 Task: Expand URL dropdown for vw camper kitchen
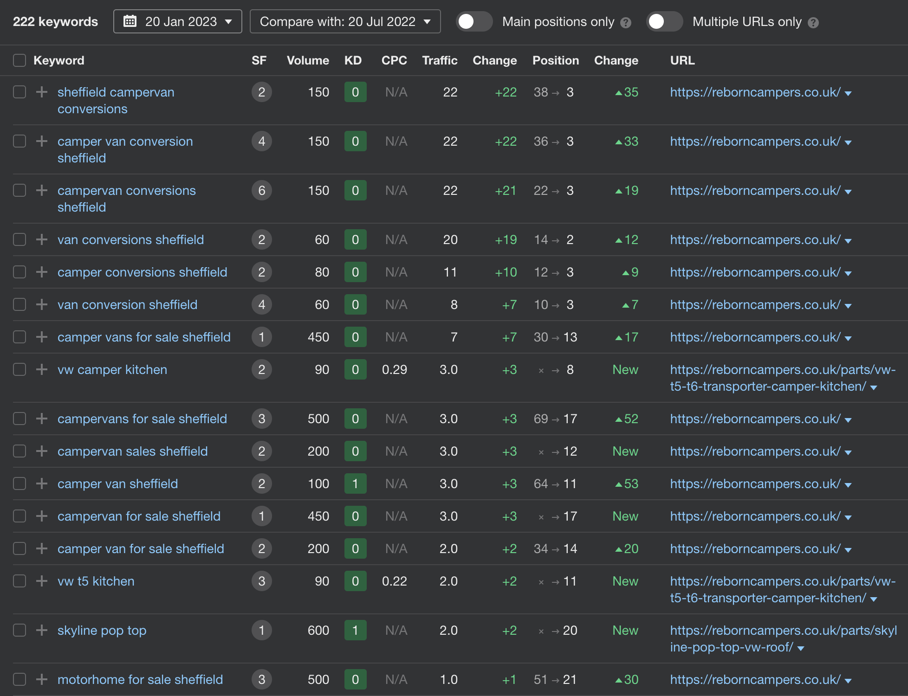click(874, 387)
